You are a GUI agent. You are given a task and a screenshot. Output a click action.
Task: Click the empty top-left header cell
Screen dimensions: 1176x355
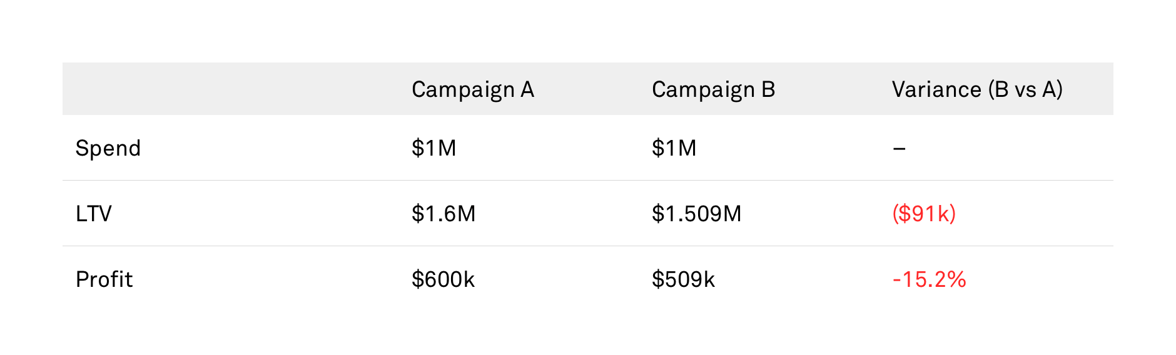tap(230, 89)
